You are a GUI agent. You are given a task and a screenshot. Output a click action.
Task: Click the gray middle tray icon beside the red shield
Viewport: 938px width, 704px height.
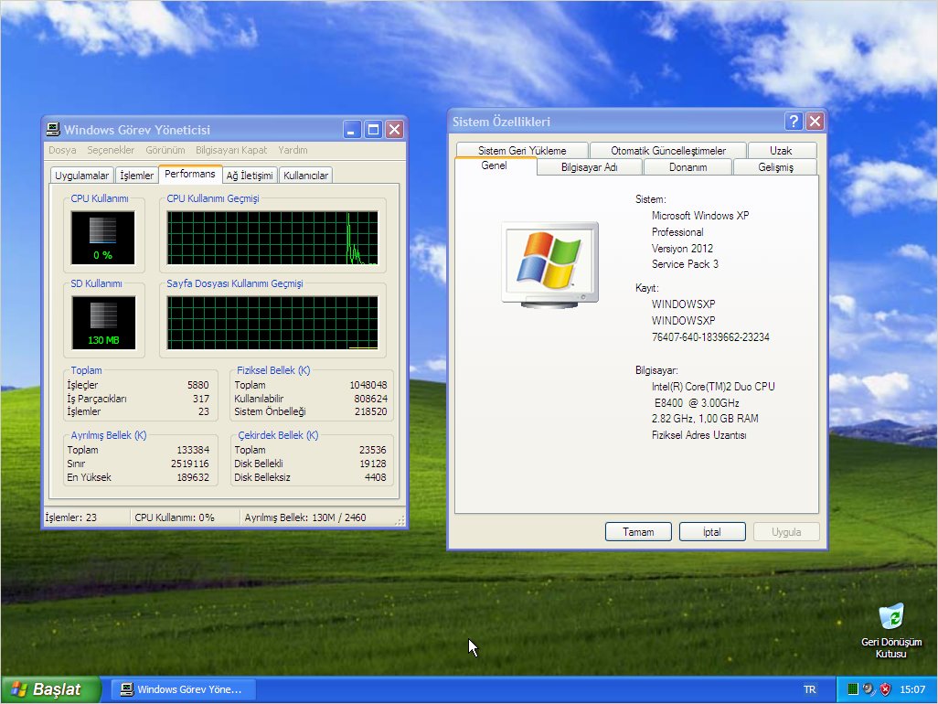(x=869, y=689)
